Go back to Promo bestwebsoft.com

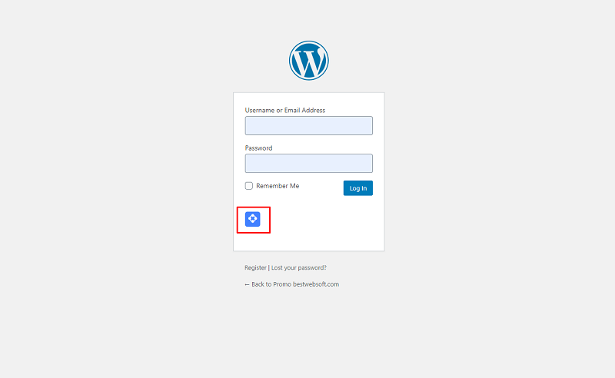pyautogui.click(x=292, y=284)
